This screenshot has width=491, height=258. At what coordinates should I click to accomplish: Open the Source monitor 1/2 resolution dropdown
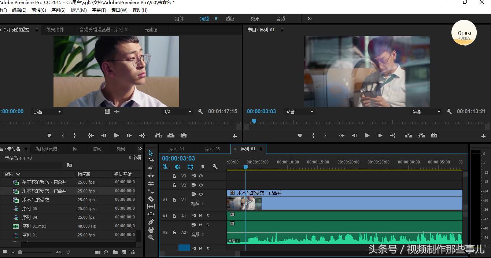pos(177,111)
